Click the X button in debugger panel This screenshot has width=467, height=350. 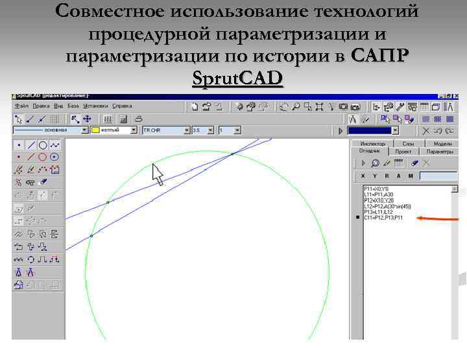(363, 176)
